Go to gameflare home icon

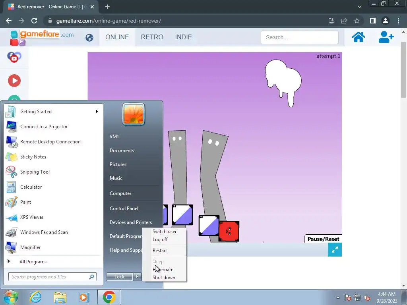coord(359,37)
